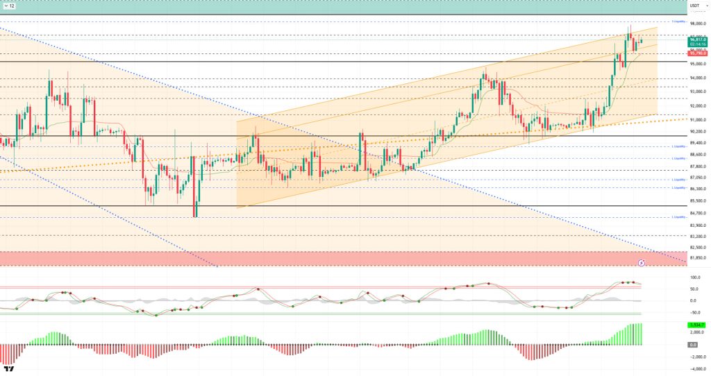Image resolution: width=711 pixels, height=376 pixels.
Task: Click the tallest rightmost green histogram bar
Action: 639,334
